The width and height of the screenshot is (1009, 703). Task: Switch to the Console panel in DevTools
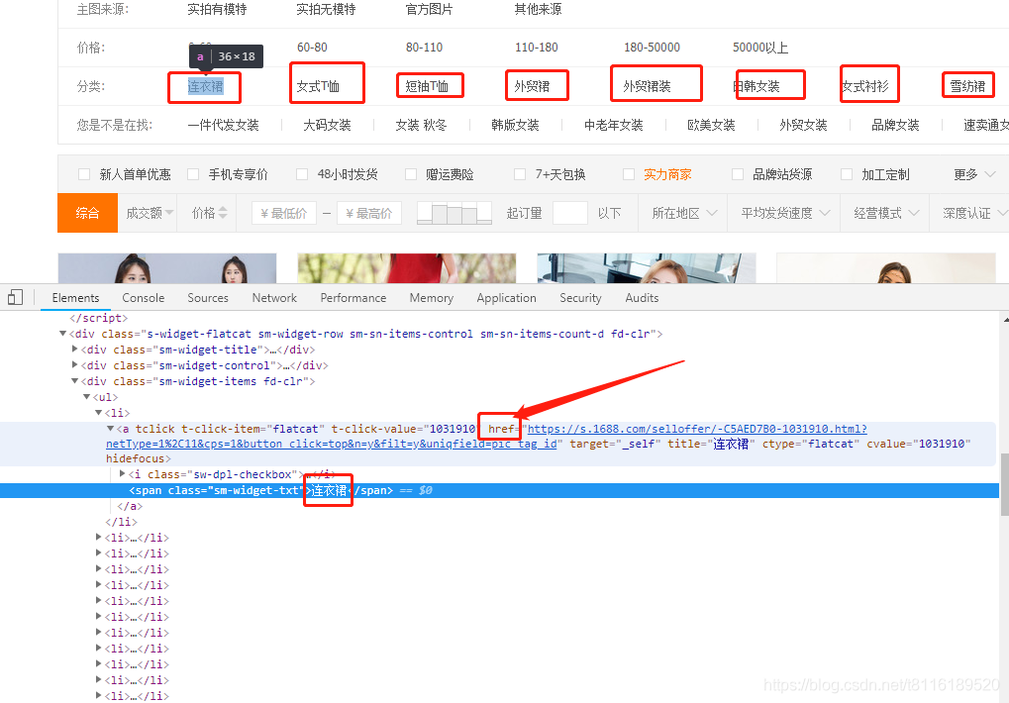point(143,297)
